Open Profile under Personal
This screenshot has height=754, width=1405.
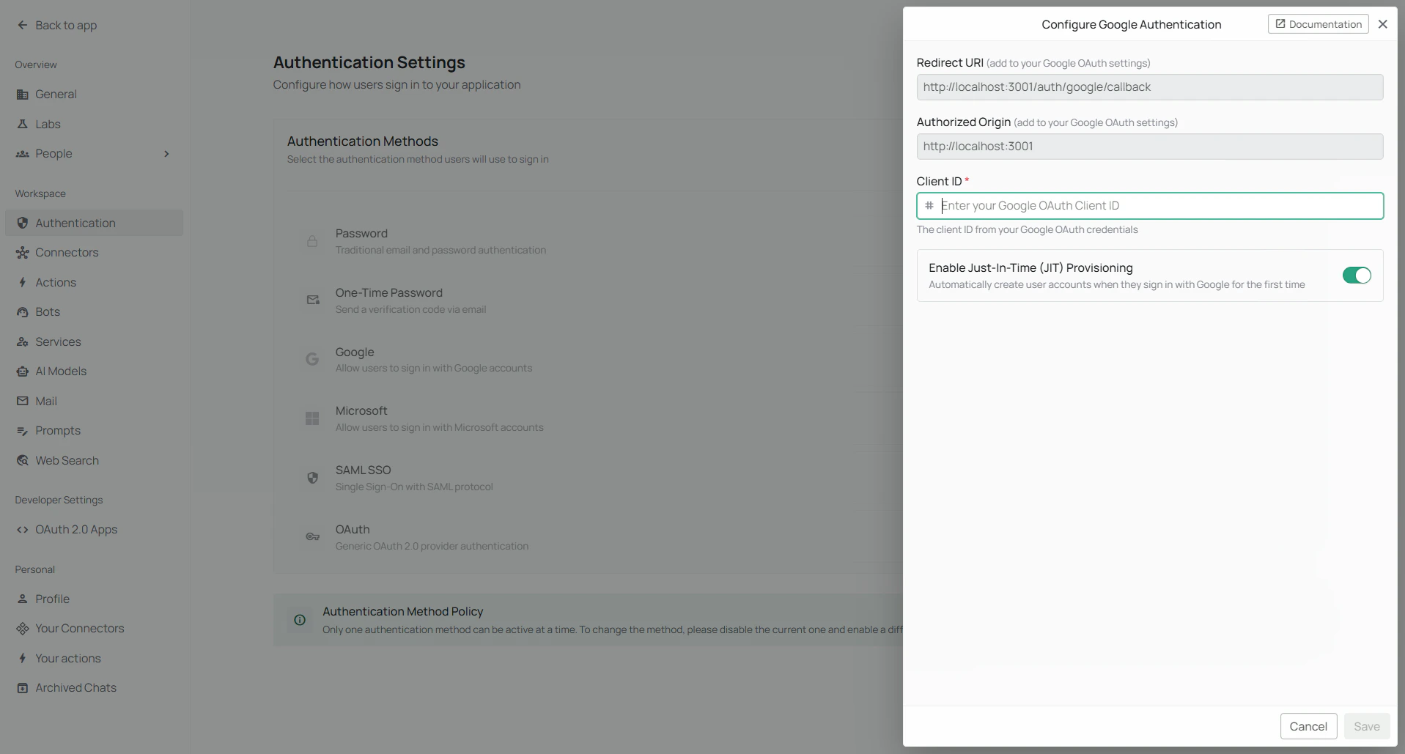pos(94,599)
